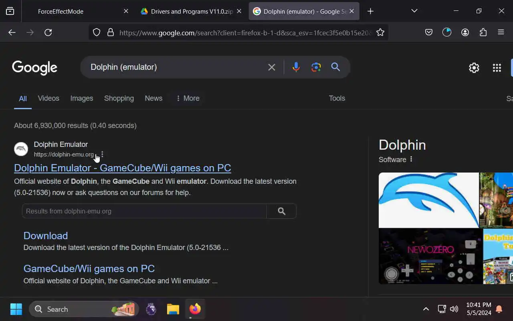
Task: Reload the page with the refresh icon
Action: click(48, 33)
